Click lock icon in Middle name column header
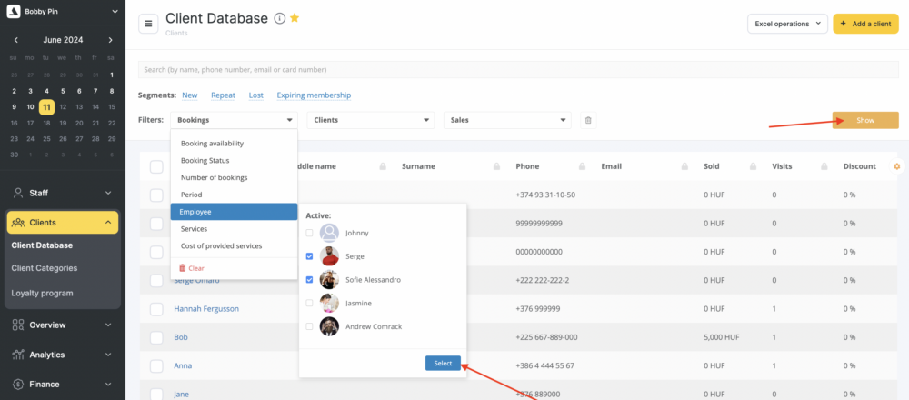 [383, 166]
